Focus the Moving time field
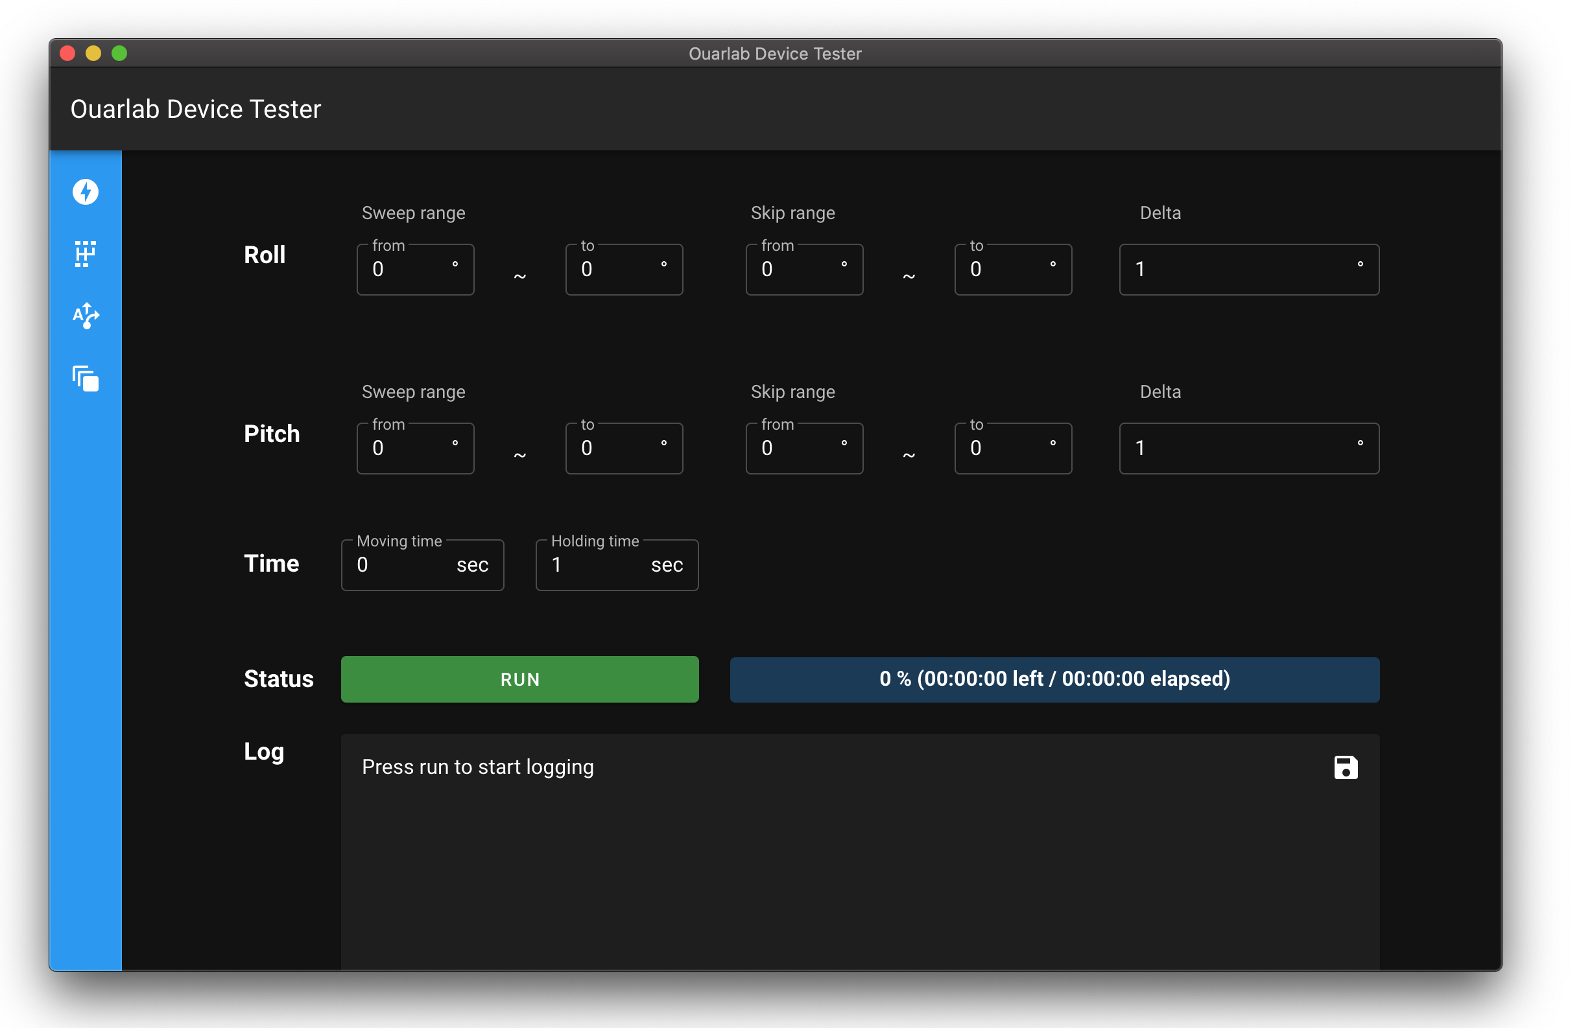1581x1028 pixels. [422, 565]
